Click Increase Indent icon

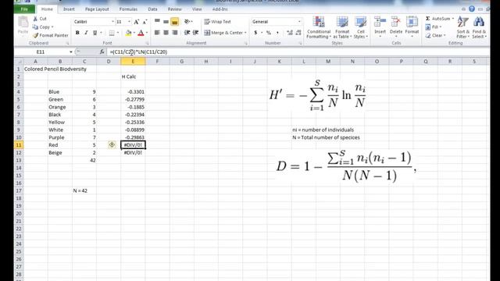(196, 33)
